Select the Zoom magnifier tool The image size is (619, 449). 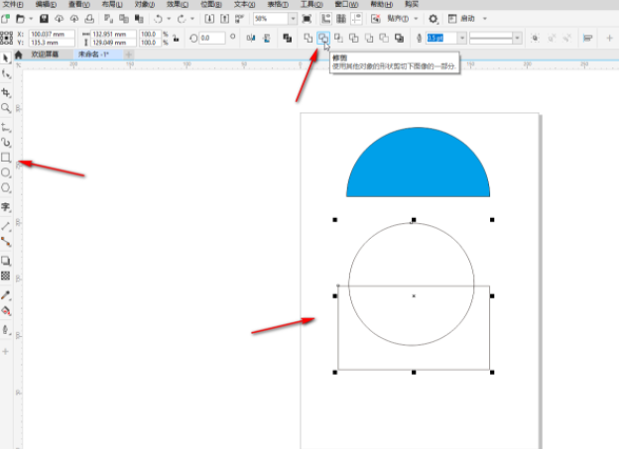7,107
